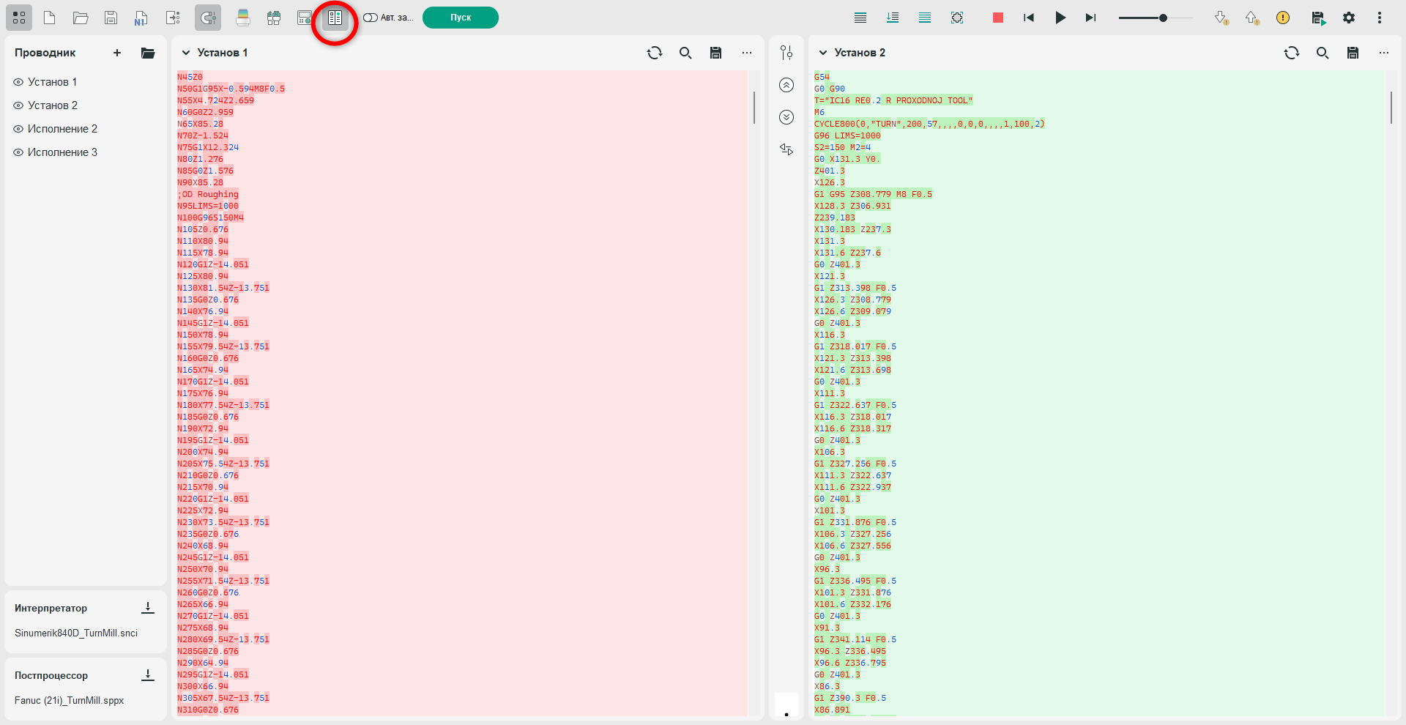Select Исполнение 3 in the explorer
1406x725 pixels.
tap(62, 152)
